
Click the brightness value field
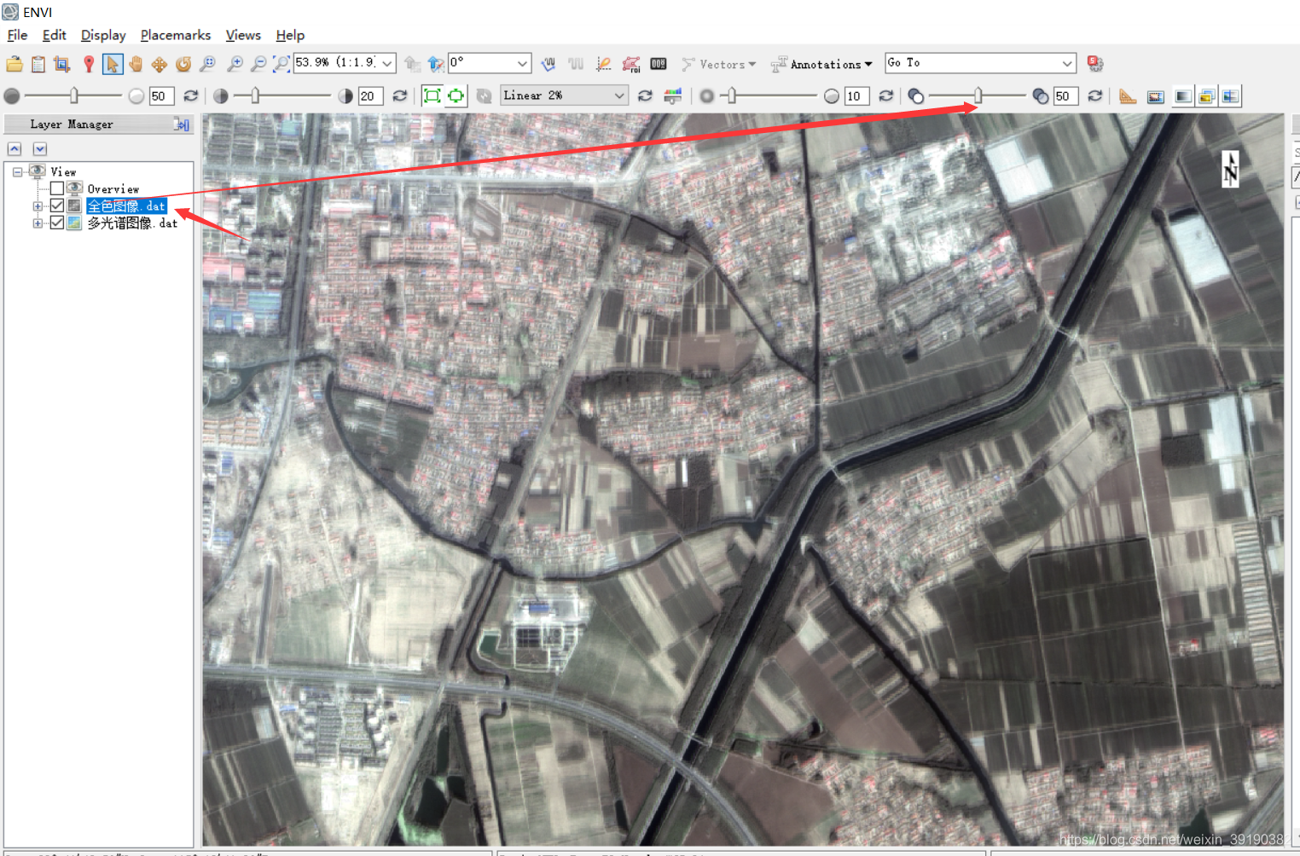(x=161, y=95)
